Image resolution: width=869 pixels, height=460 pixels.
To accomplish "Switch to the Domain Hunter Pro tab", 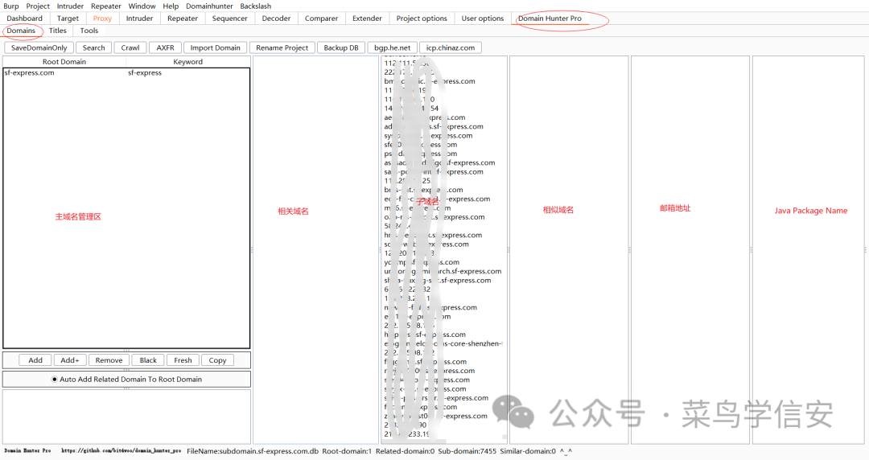I will tap(550, 18).
